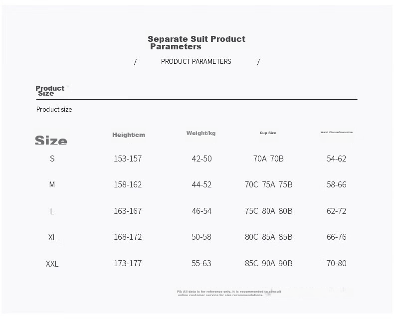Screen dimensions: 394x319
Task: Select the S size row label
Action: [x=52, y=159]
